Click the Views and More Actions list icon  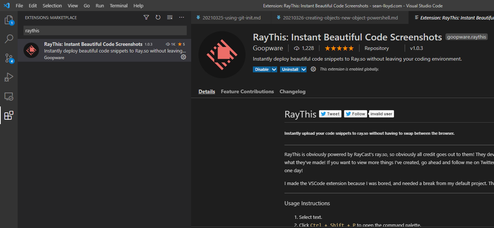coord(169,17)
